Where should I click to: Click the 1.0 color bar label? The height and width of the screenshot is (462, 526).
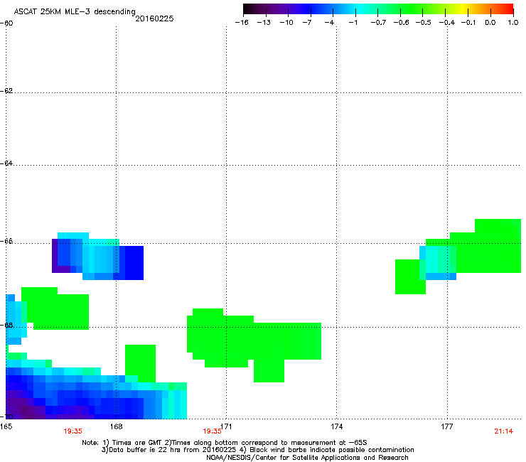(513, 23)
